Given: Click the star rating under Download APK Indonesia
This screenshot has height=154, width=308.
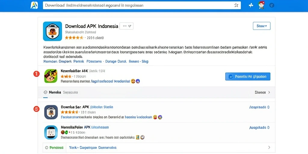Looking at the screenshot, I should [74, 38].
